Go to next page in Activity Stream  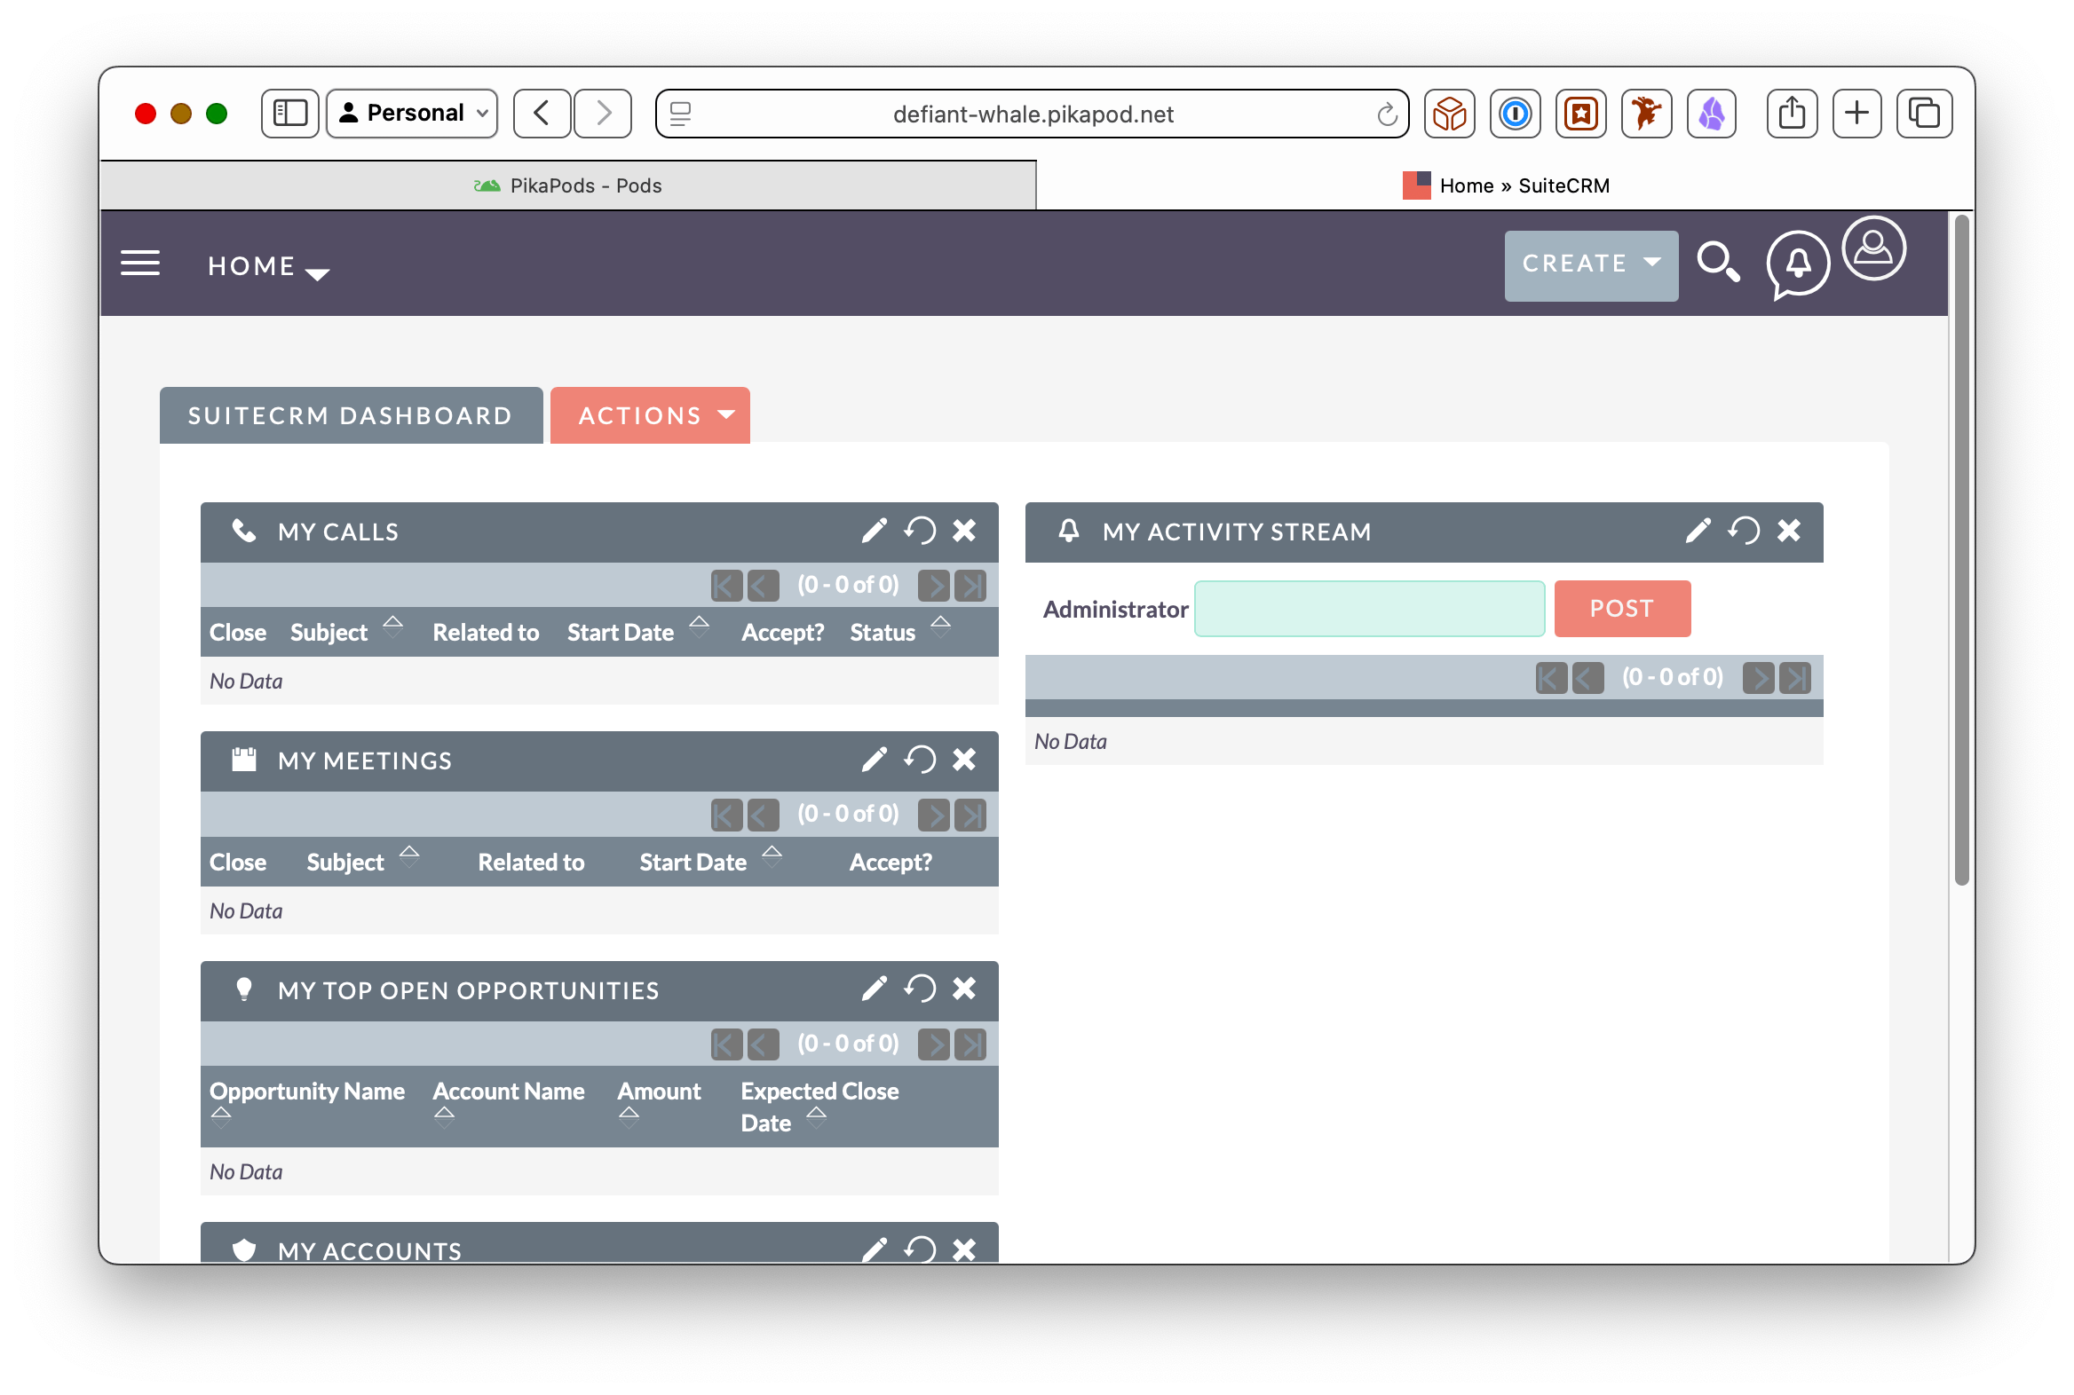(x=1758, y=678)
